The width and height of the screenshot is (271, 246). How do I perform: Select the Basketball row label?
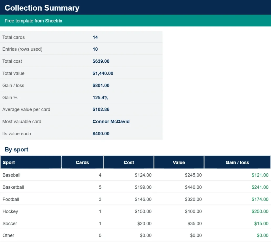[x=13, y=187]
